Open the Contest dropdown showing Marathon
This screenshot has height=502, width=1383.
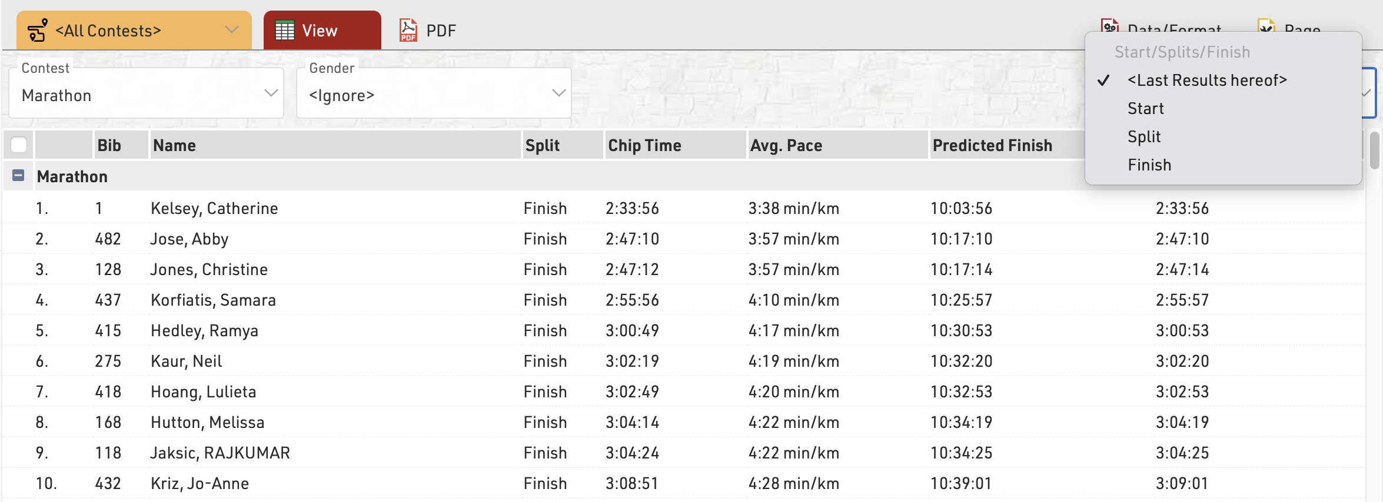[147, 95]
